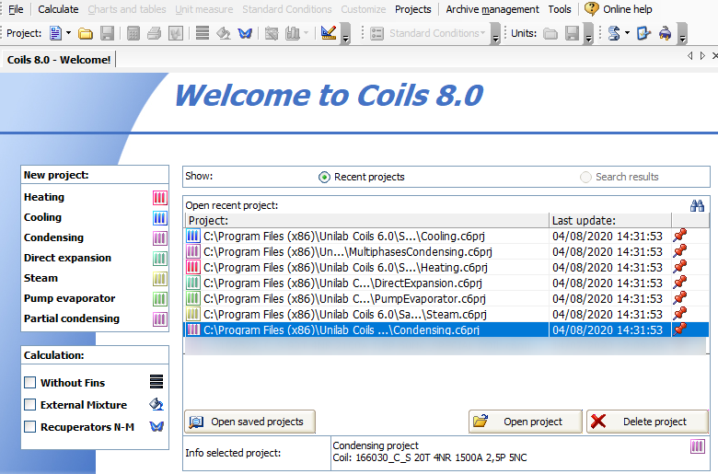The height and width of the screenshot is (474, 718).
Task: Click the Without Fins lines icon in toolbar
Action: coord(202,33)
